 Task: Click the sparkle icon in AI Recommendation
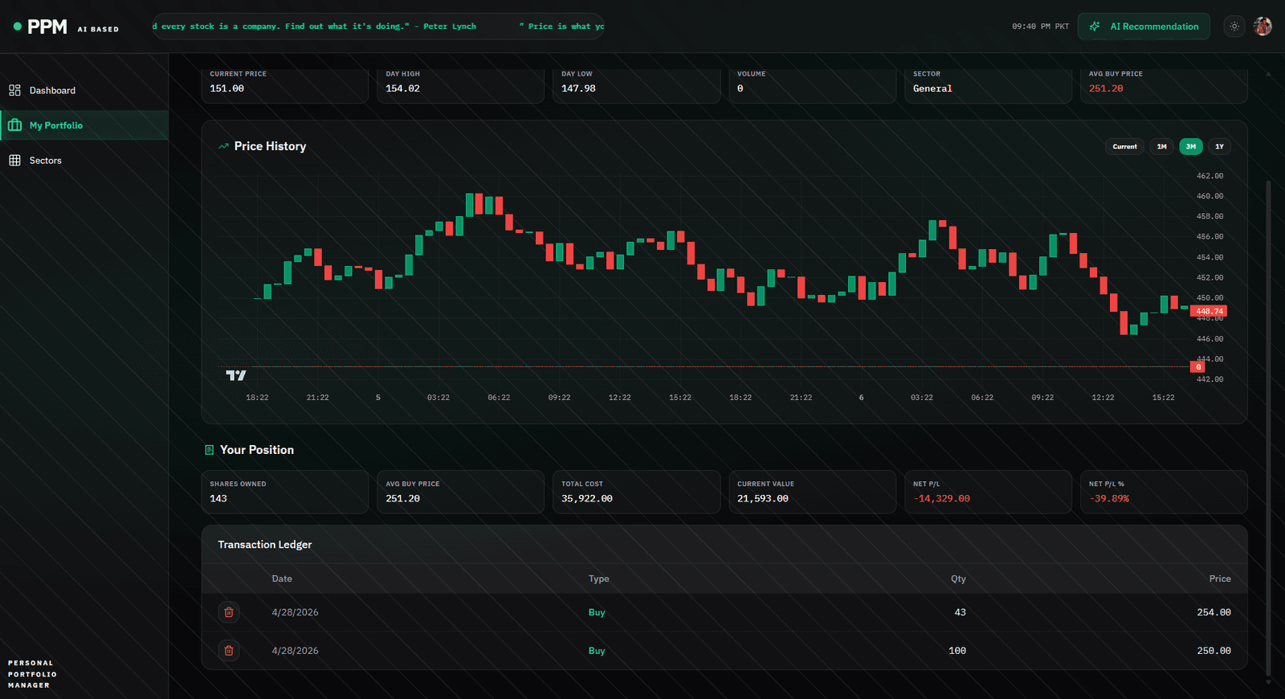(x=1095, y=27)
